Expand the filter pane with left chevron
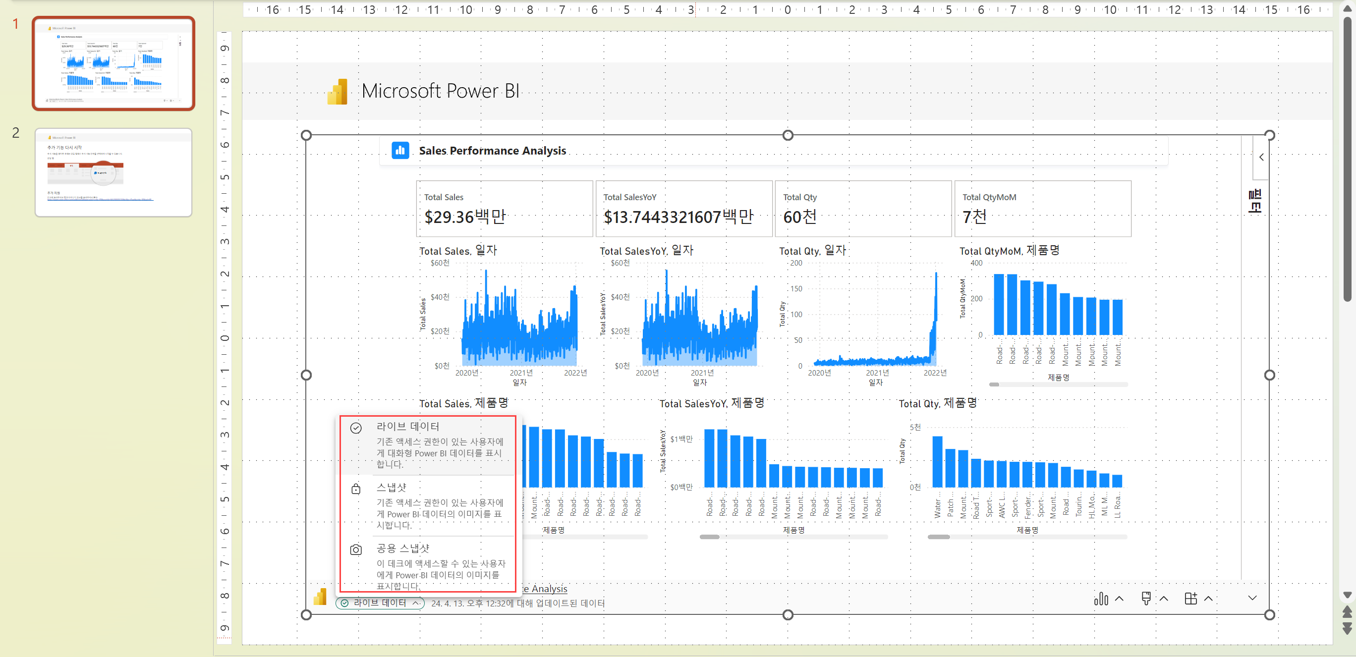This screenshot has width=1356, height=657. pyautogui.click(x=1261, y=157)
